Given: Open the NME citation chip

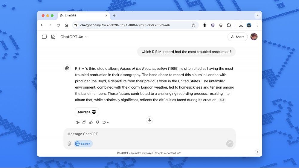Looking at the screenshot, I should [x=222, y=100].
